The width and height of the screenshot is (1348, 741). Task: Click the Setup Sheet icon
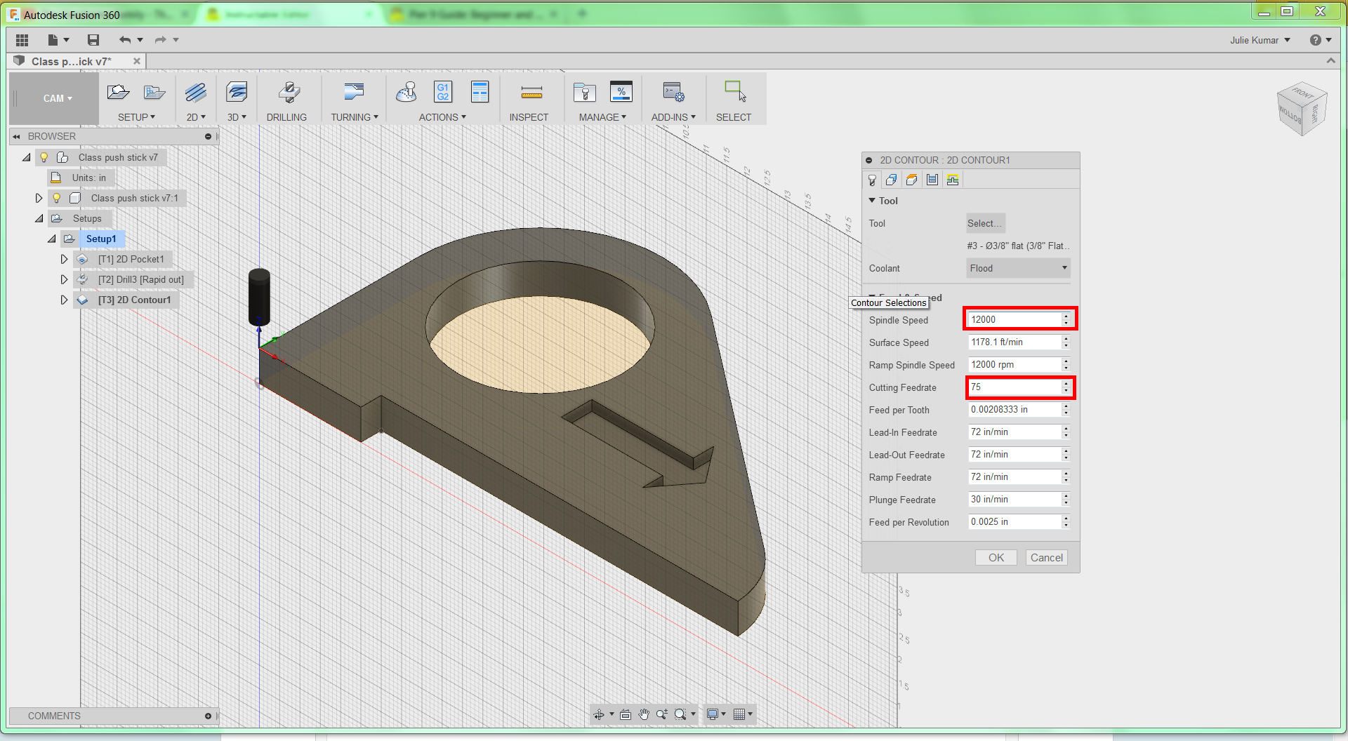pyautogui.click(x=480, y=92)
